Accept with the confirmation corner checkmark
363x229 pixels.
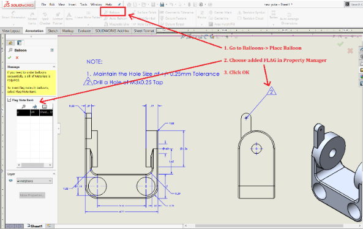340,44
